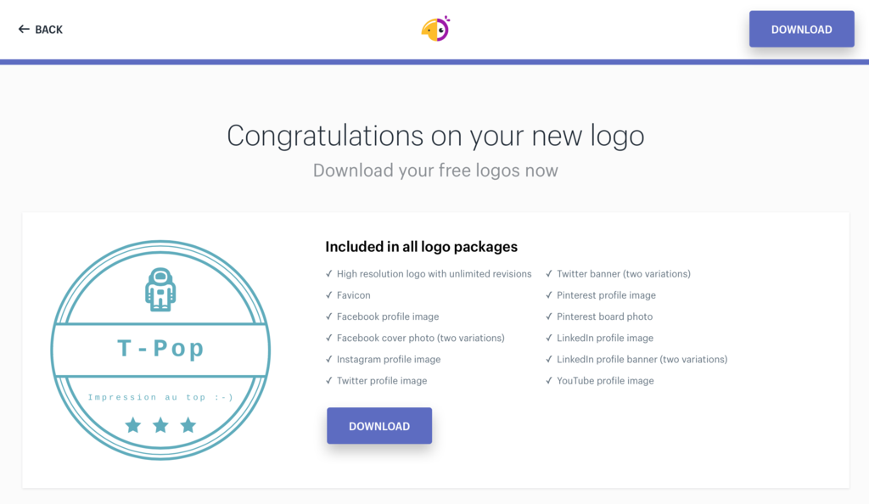Click the T-Pop logo name text
Image resolution: width=869 pixels, height=504 pixels.
click(160, 349)
